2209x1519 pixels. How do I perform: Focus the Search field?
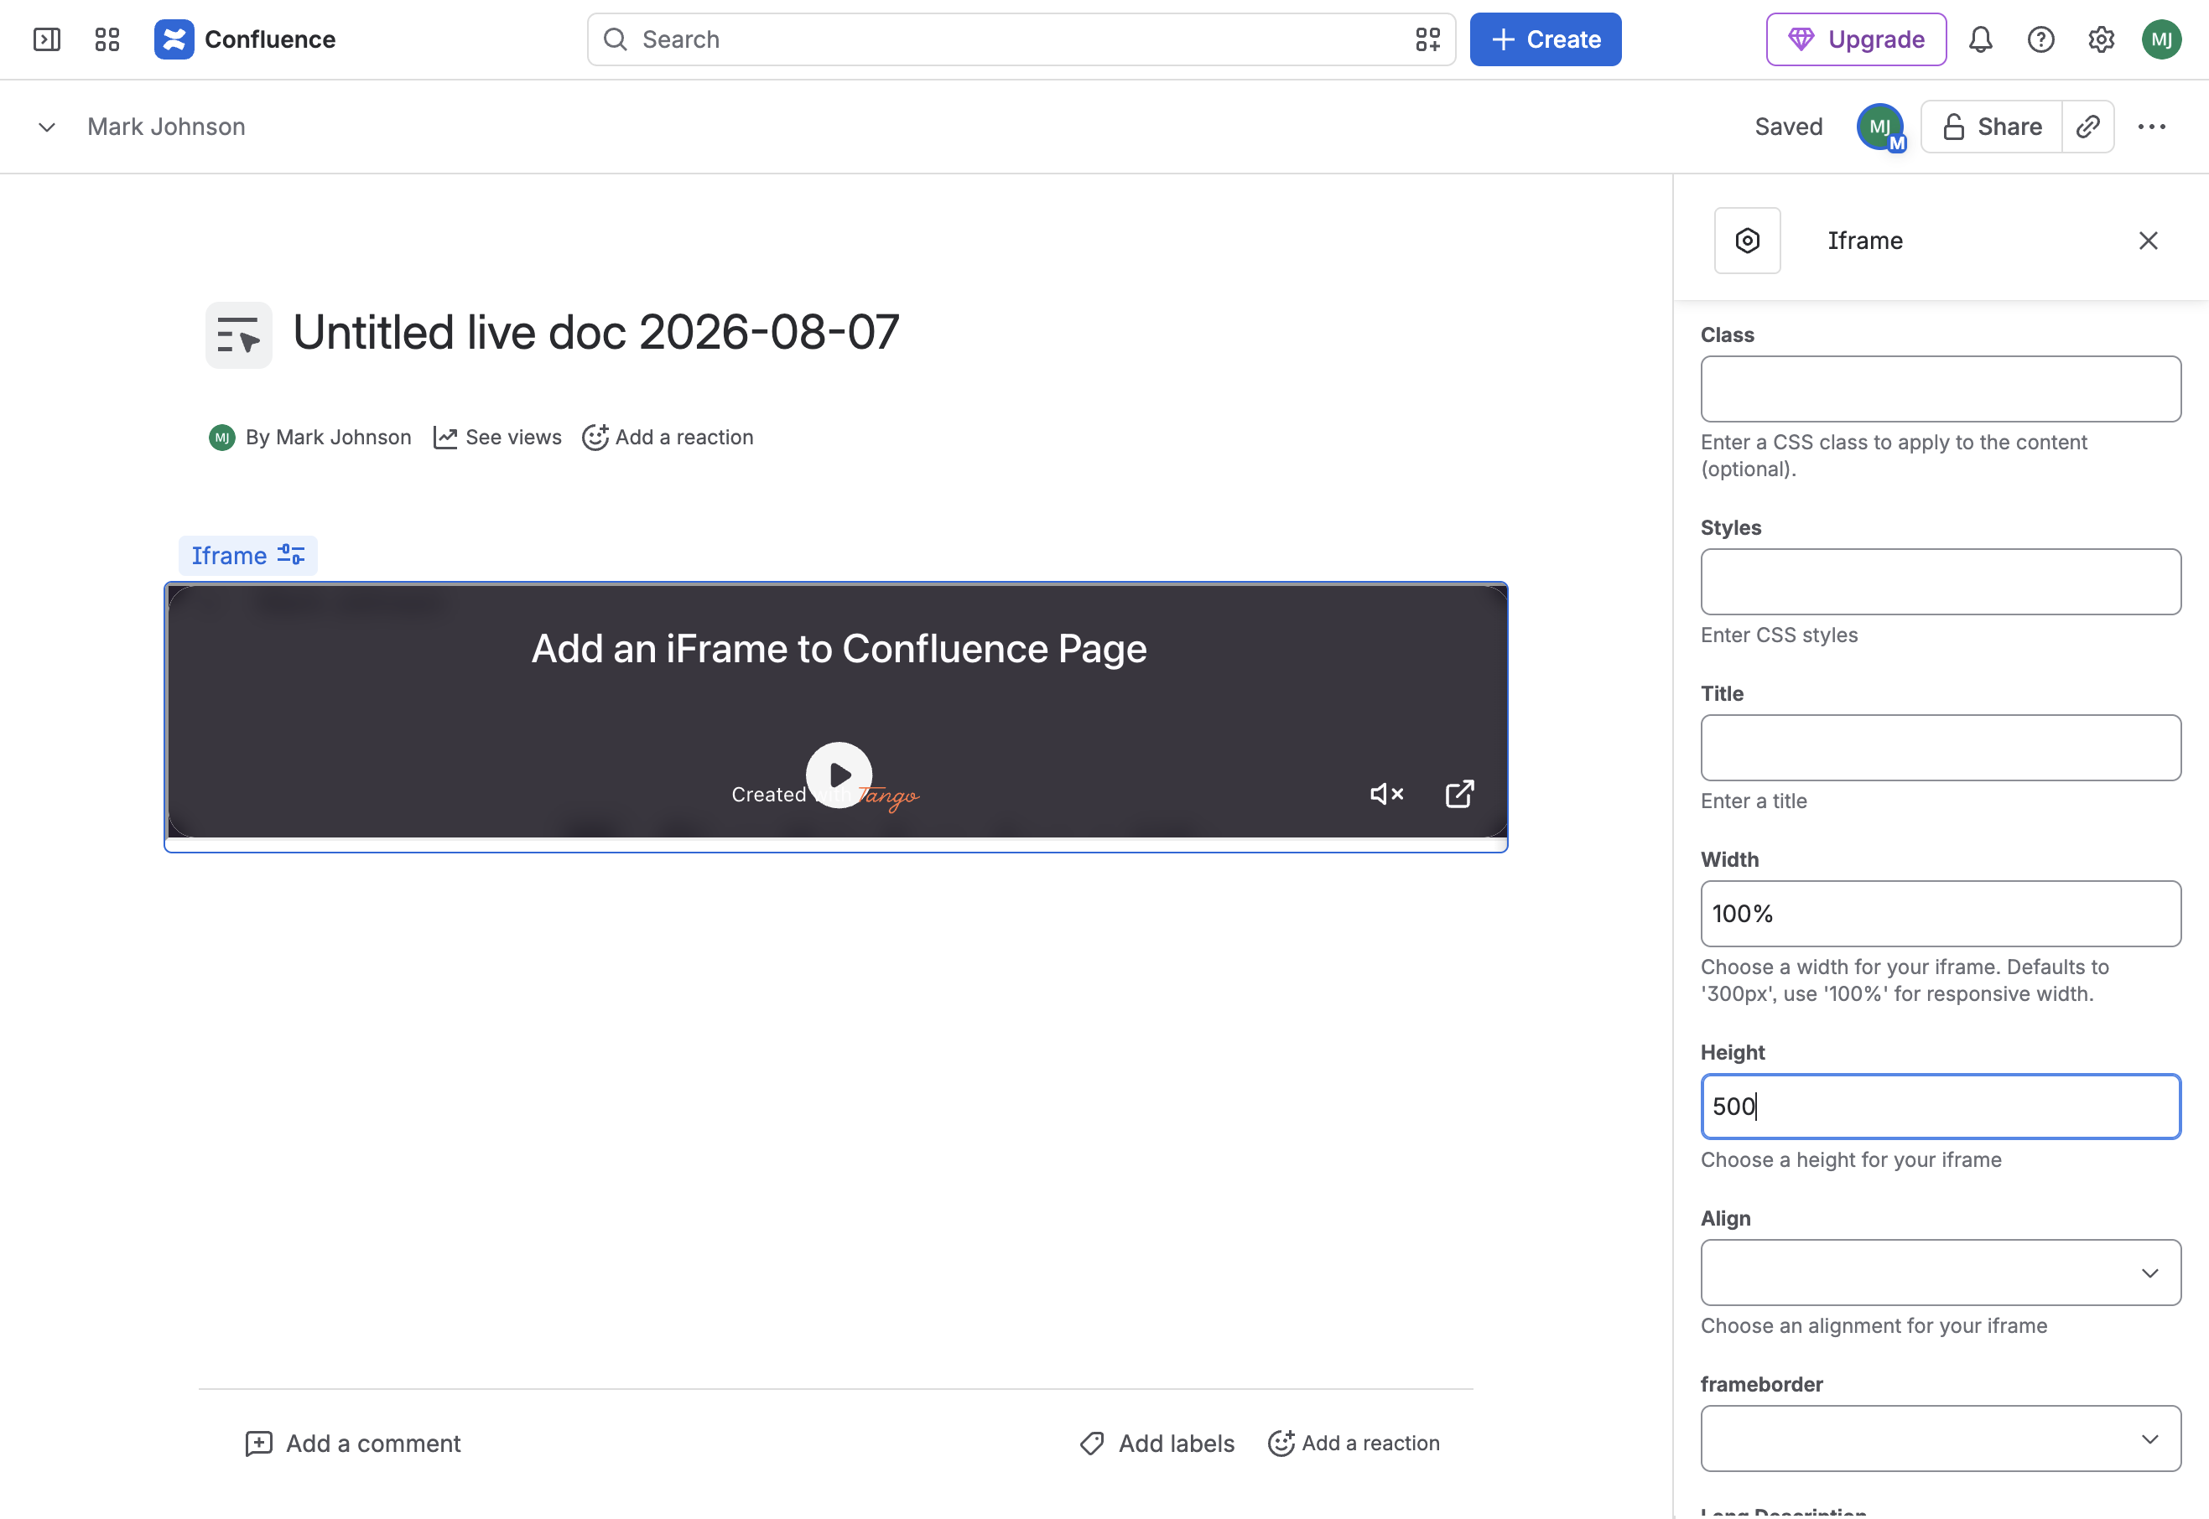pos(1021,39)
